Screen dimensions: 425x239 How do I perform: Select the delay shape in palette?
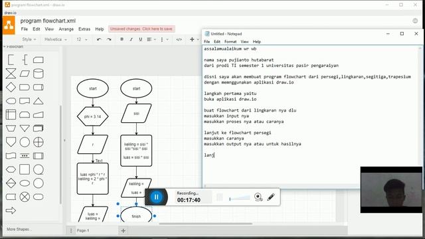point(25,87)
